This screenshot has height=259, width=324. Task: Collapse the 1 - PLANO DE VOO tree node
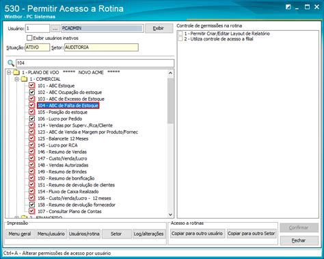[9, 73]
